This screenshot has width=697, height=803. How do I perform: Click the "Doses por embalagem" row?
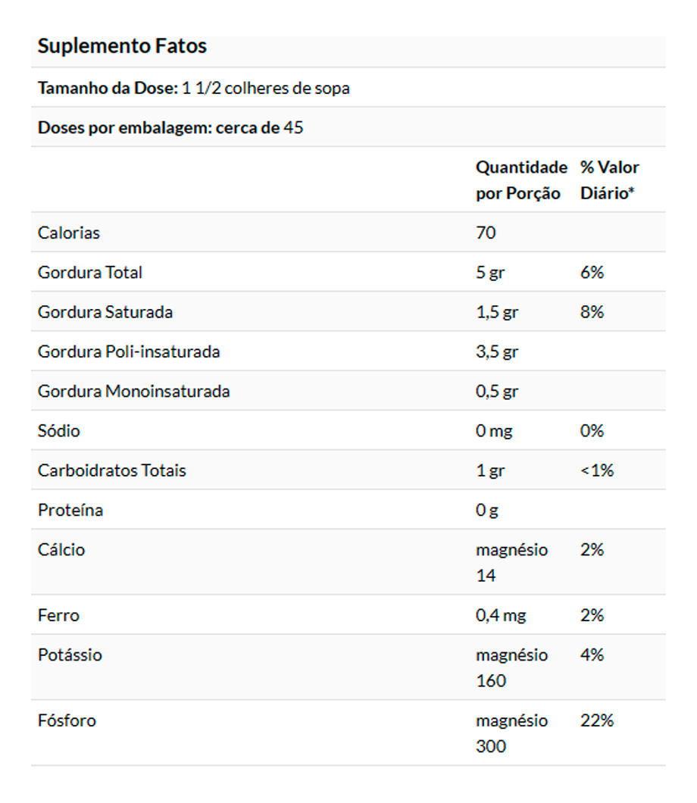[170, 127]
